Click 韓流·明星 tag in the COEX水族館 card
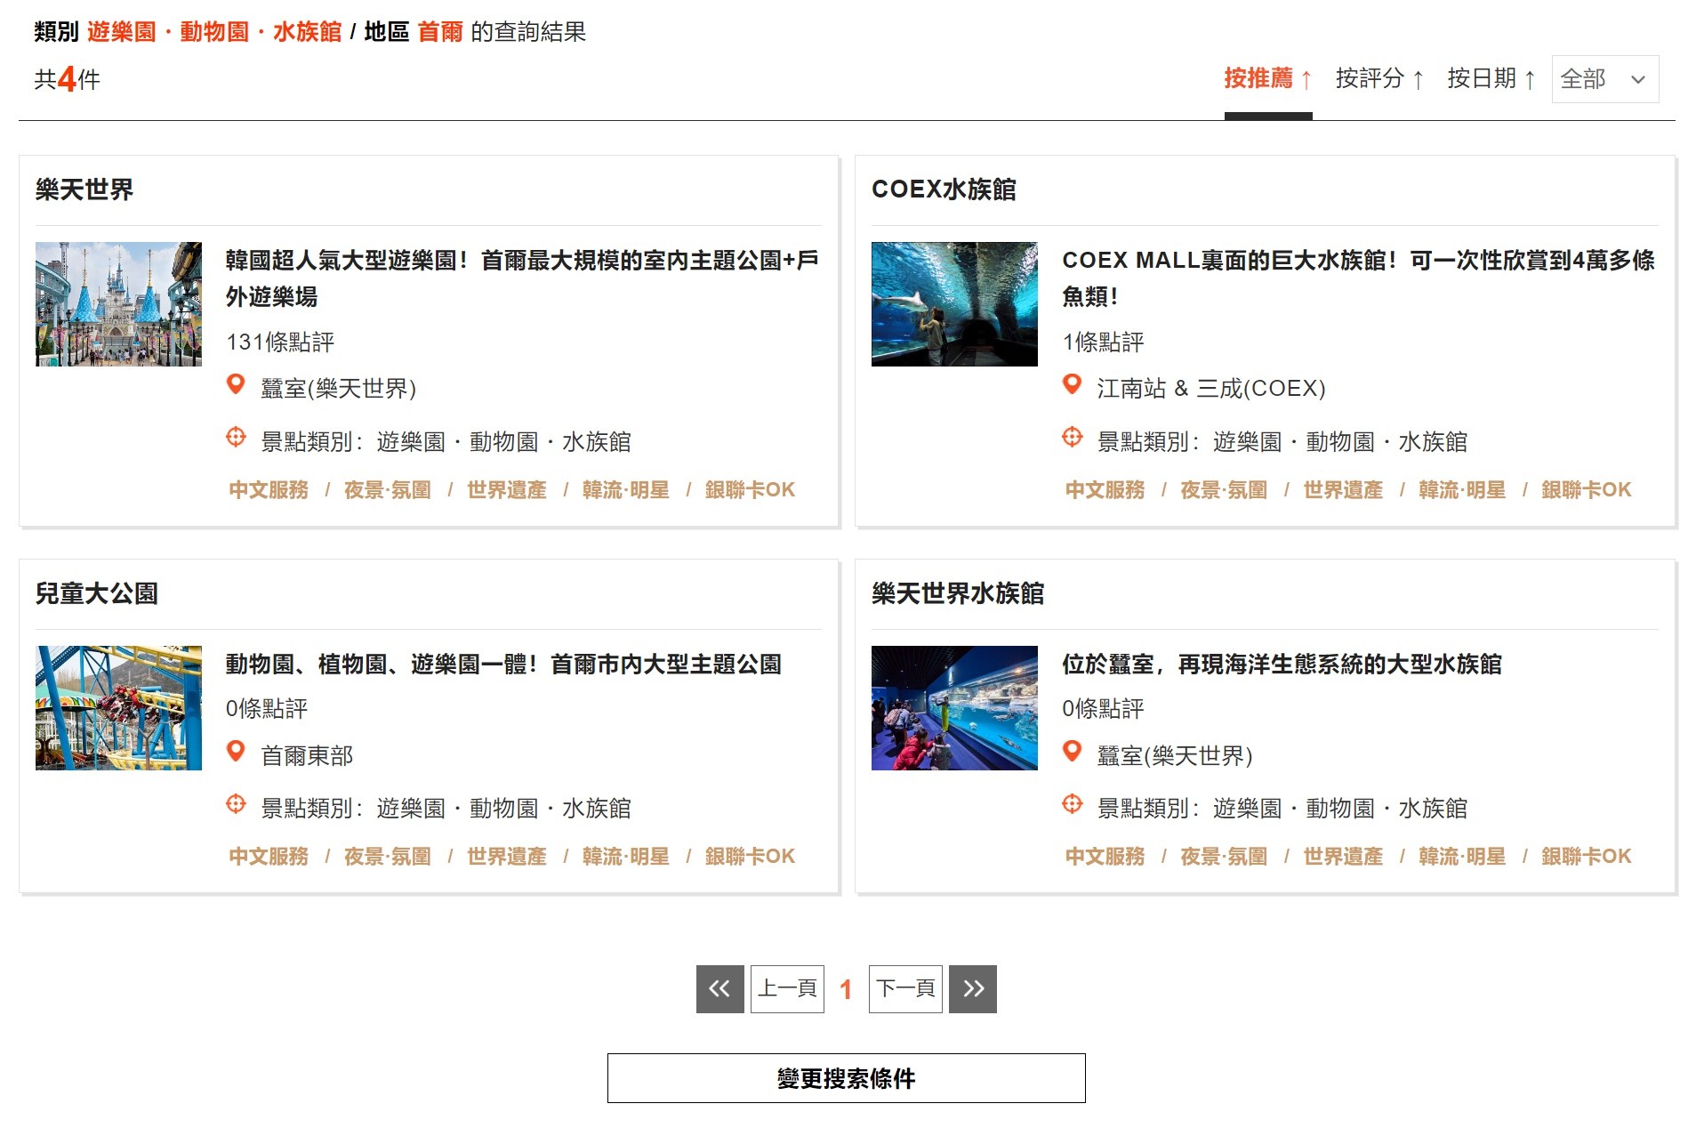 [1462, 490]
